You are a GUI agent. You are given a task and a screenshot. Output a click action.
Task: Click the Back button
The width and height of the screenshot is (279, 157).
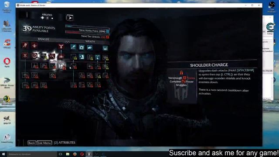(x=32, y=143)
